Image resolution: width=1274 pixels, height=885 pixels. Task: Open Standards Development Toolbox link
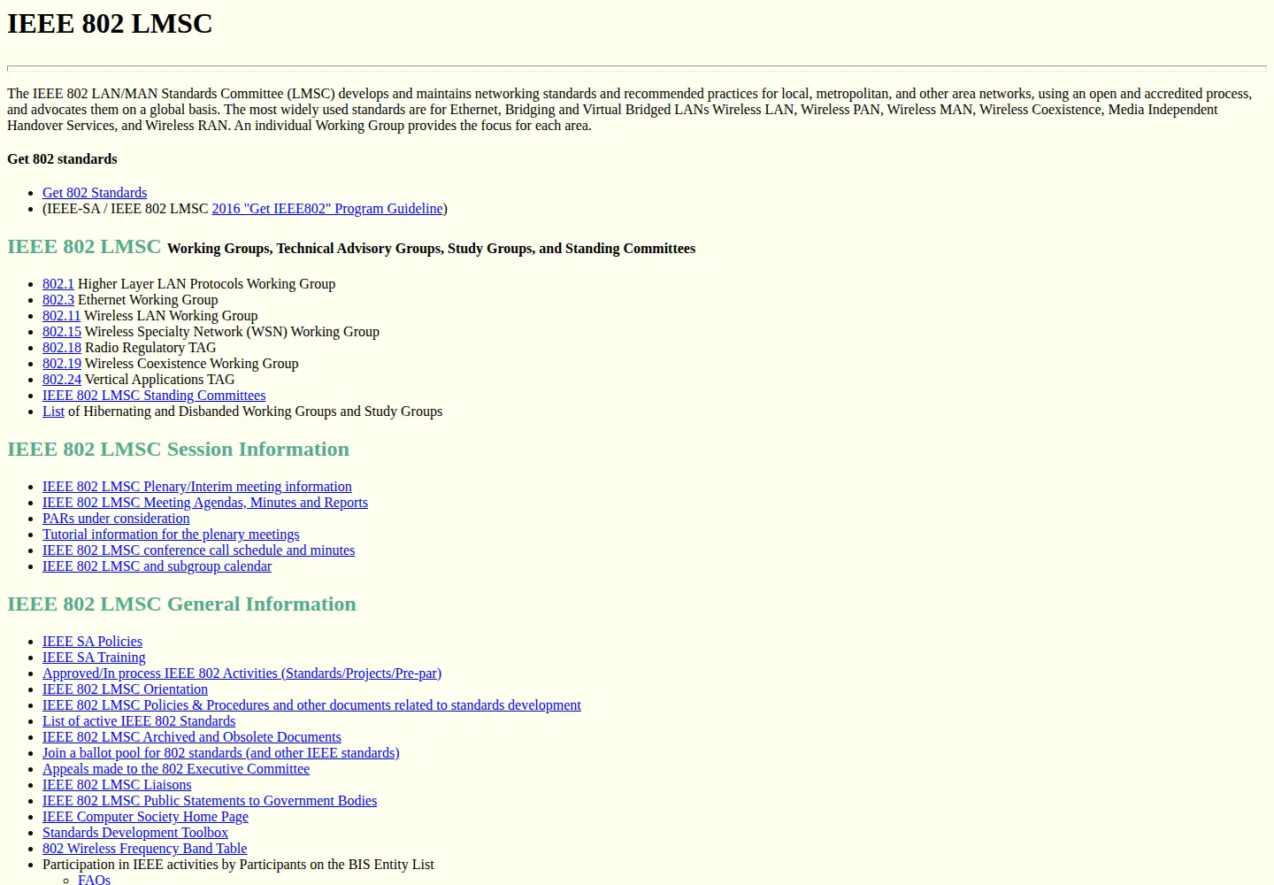click(135, 833)
